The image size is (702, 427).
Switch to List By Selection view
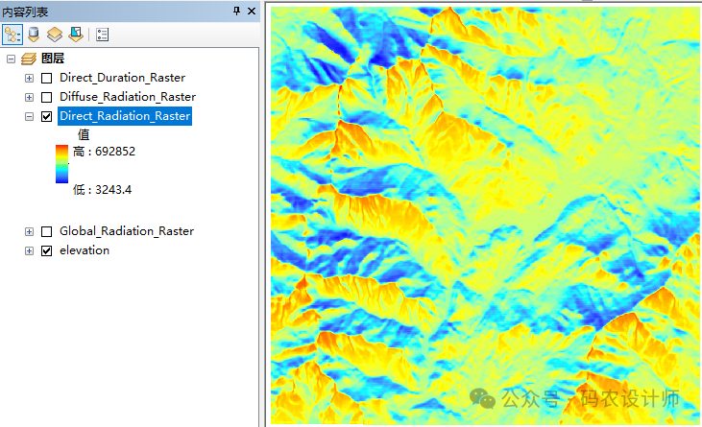click(x=75, y=35)
